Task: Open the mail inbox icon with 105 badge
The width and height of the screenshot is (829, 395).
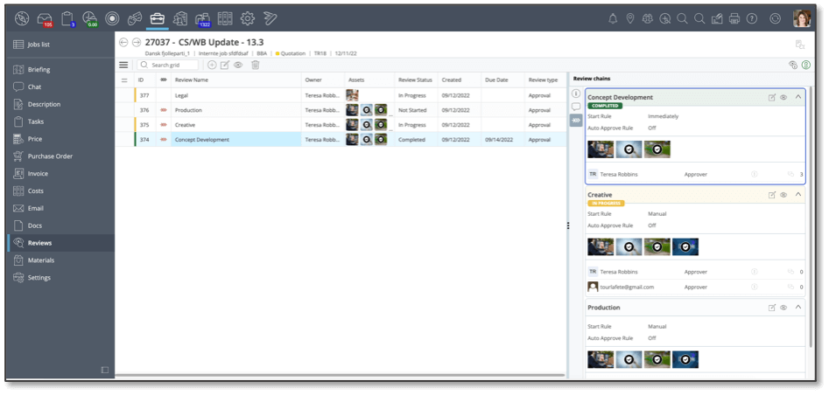Action: point(44,18)
